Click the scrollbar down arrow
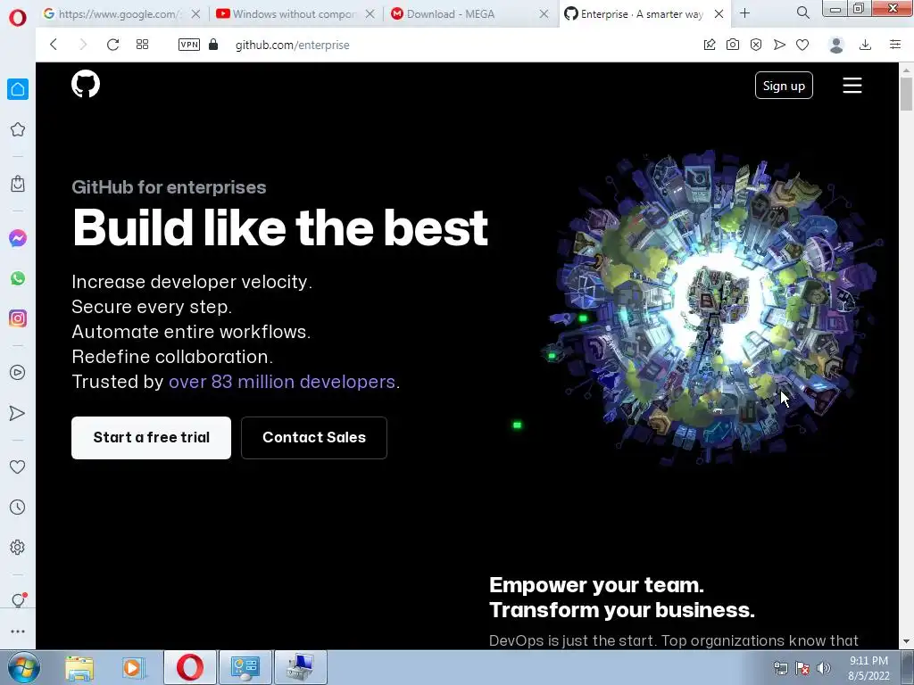 pos(906,642)
